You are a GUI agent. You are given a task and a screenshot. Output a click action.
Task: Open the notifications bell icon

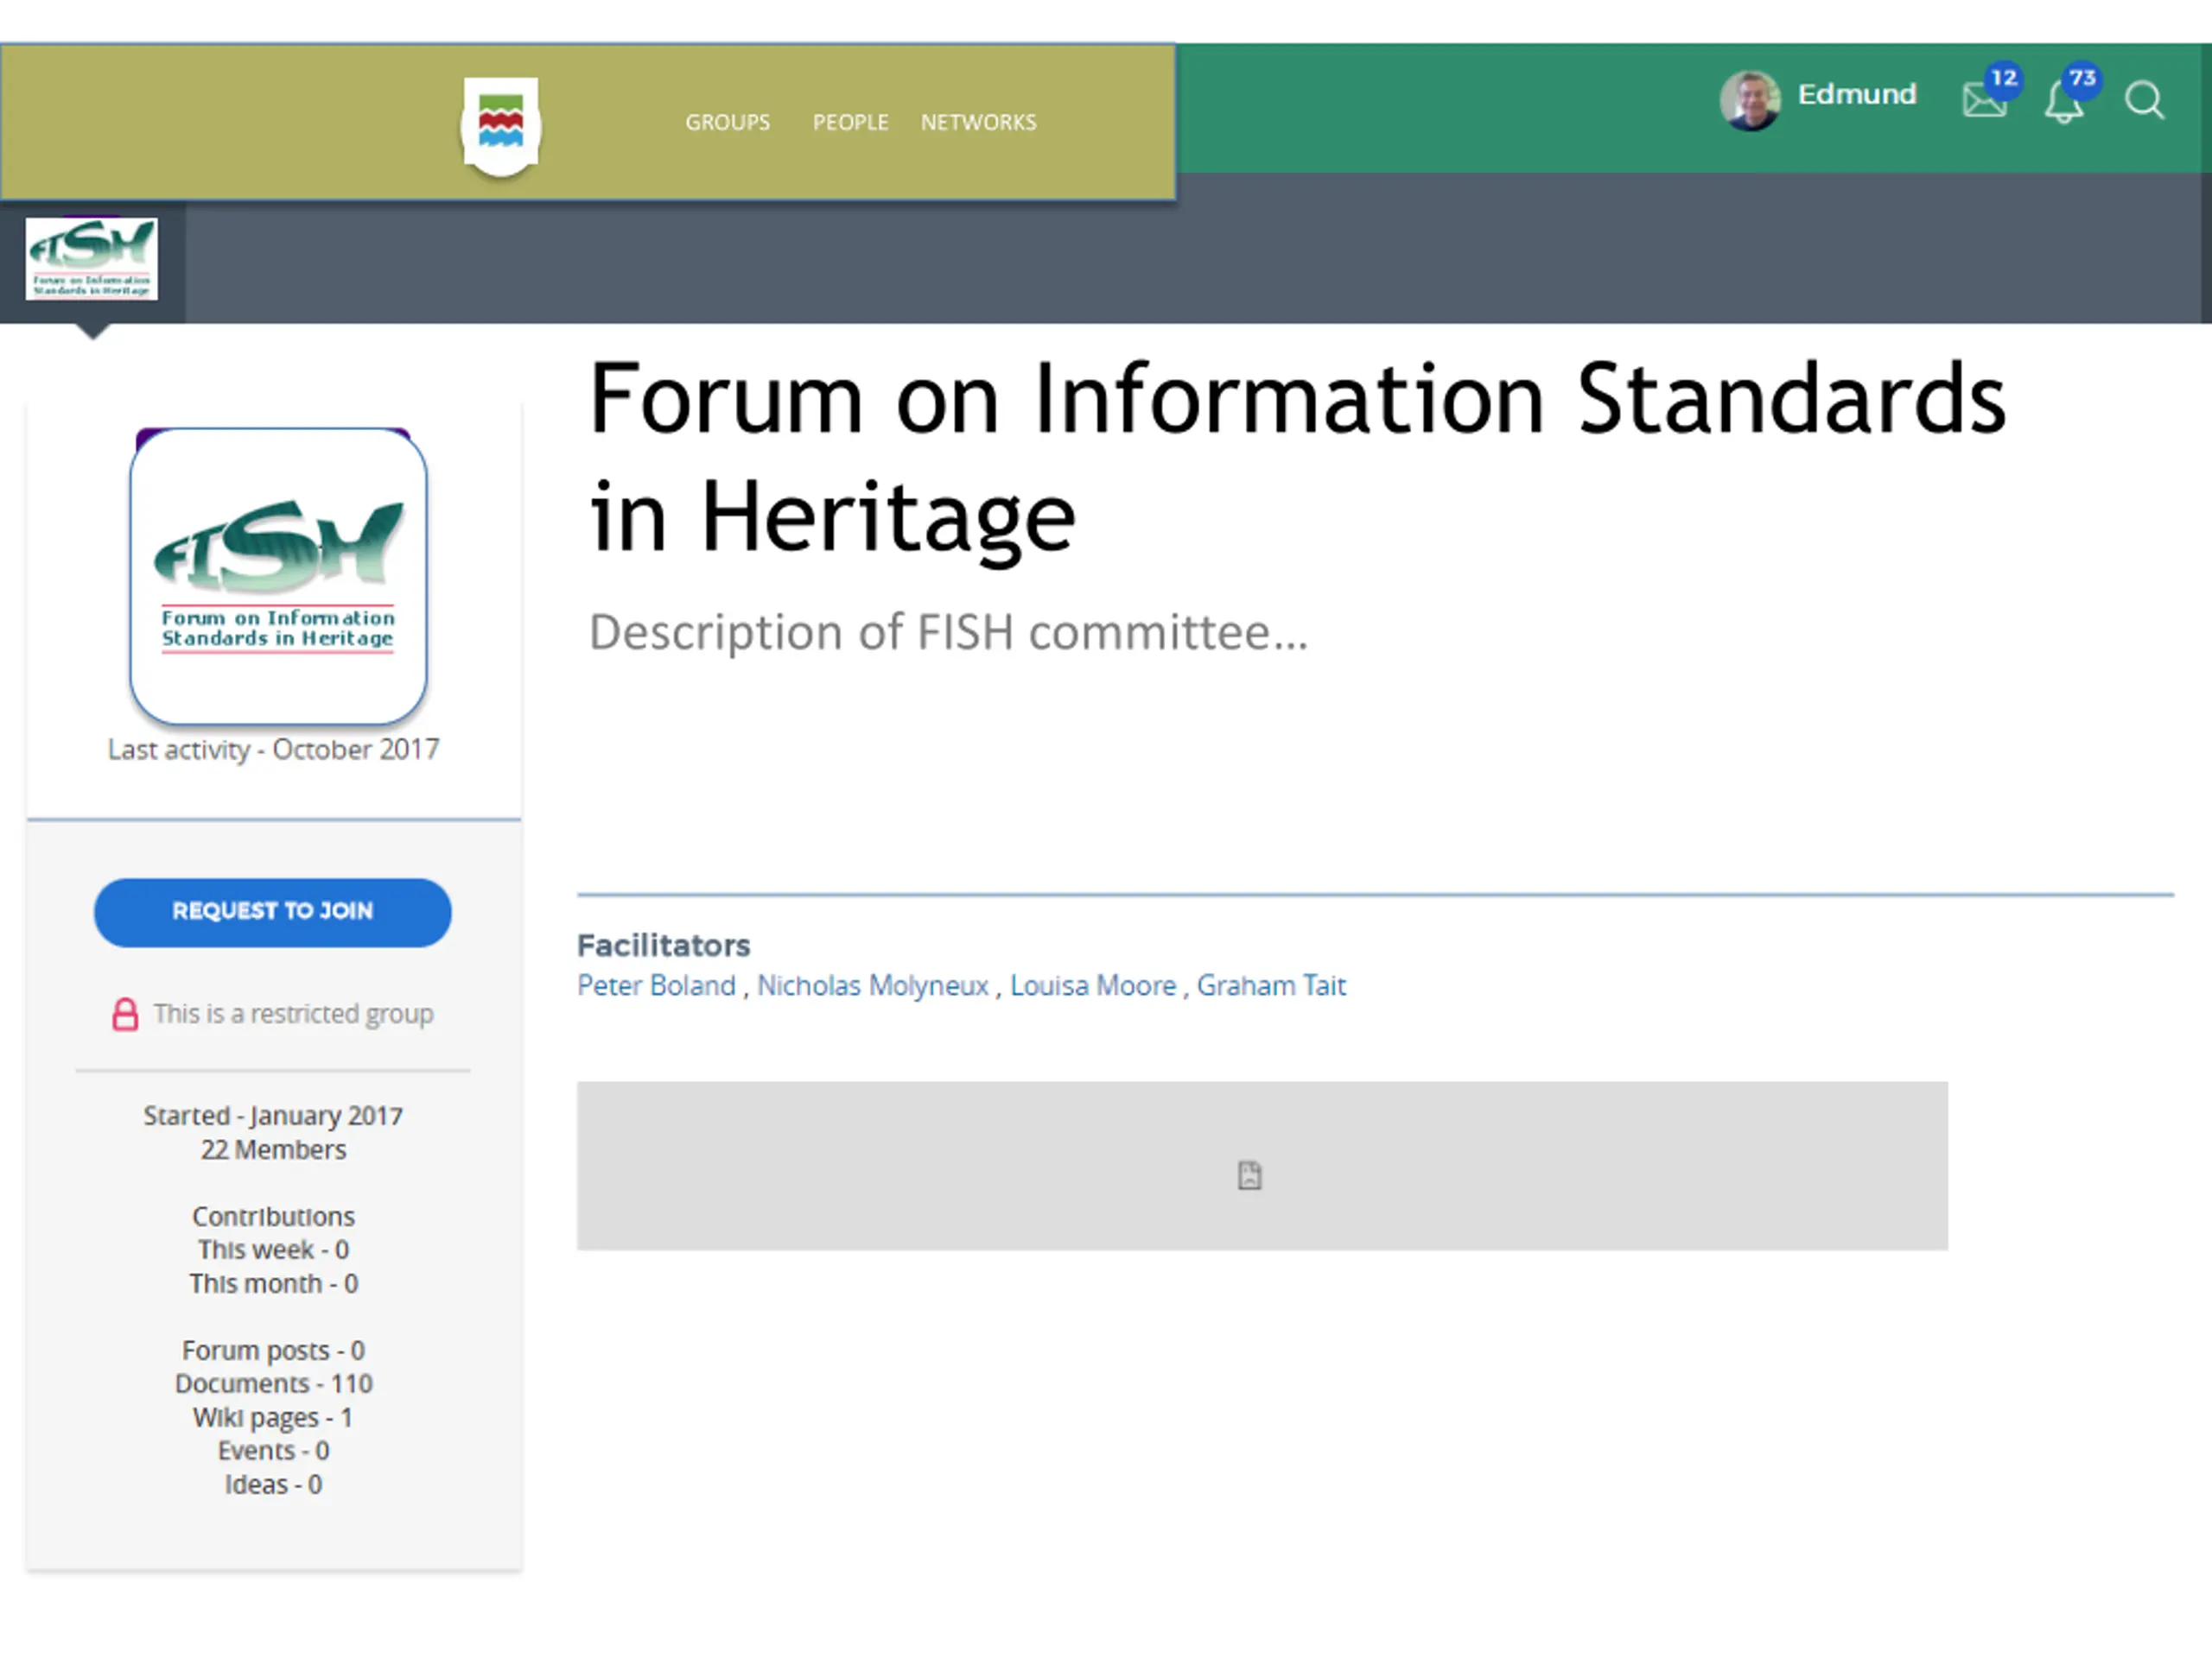2063,102
